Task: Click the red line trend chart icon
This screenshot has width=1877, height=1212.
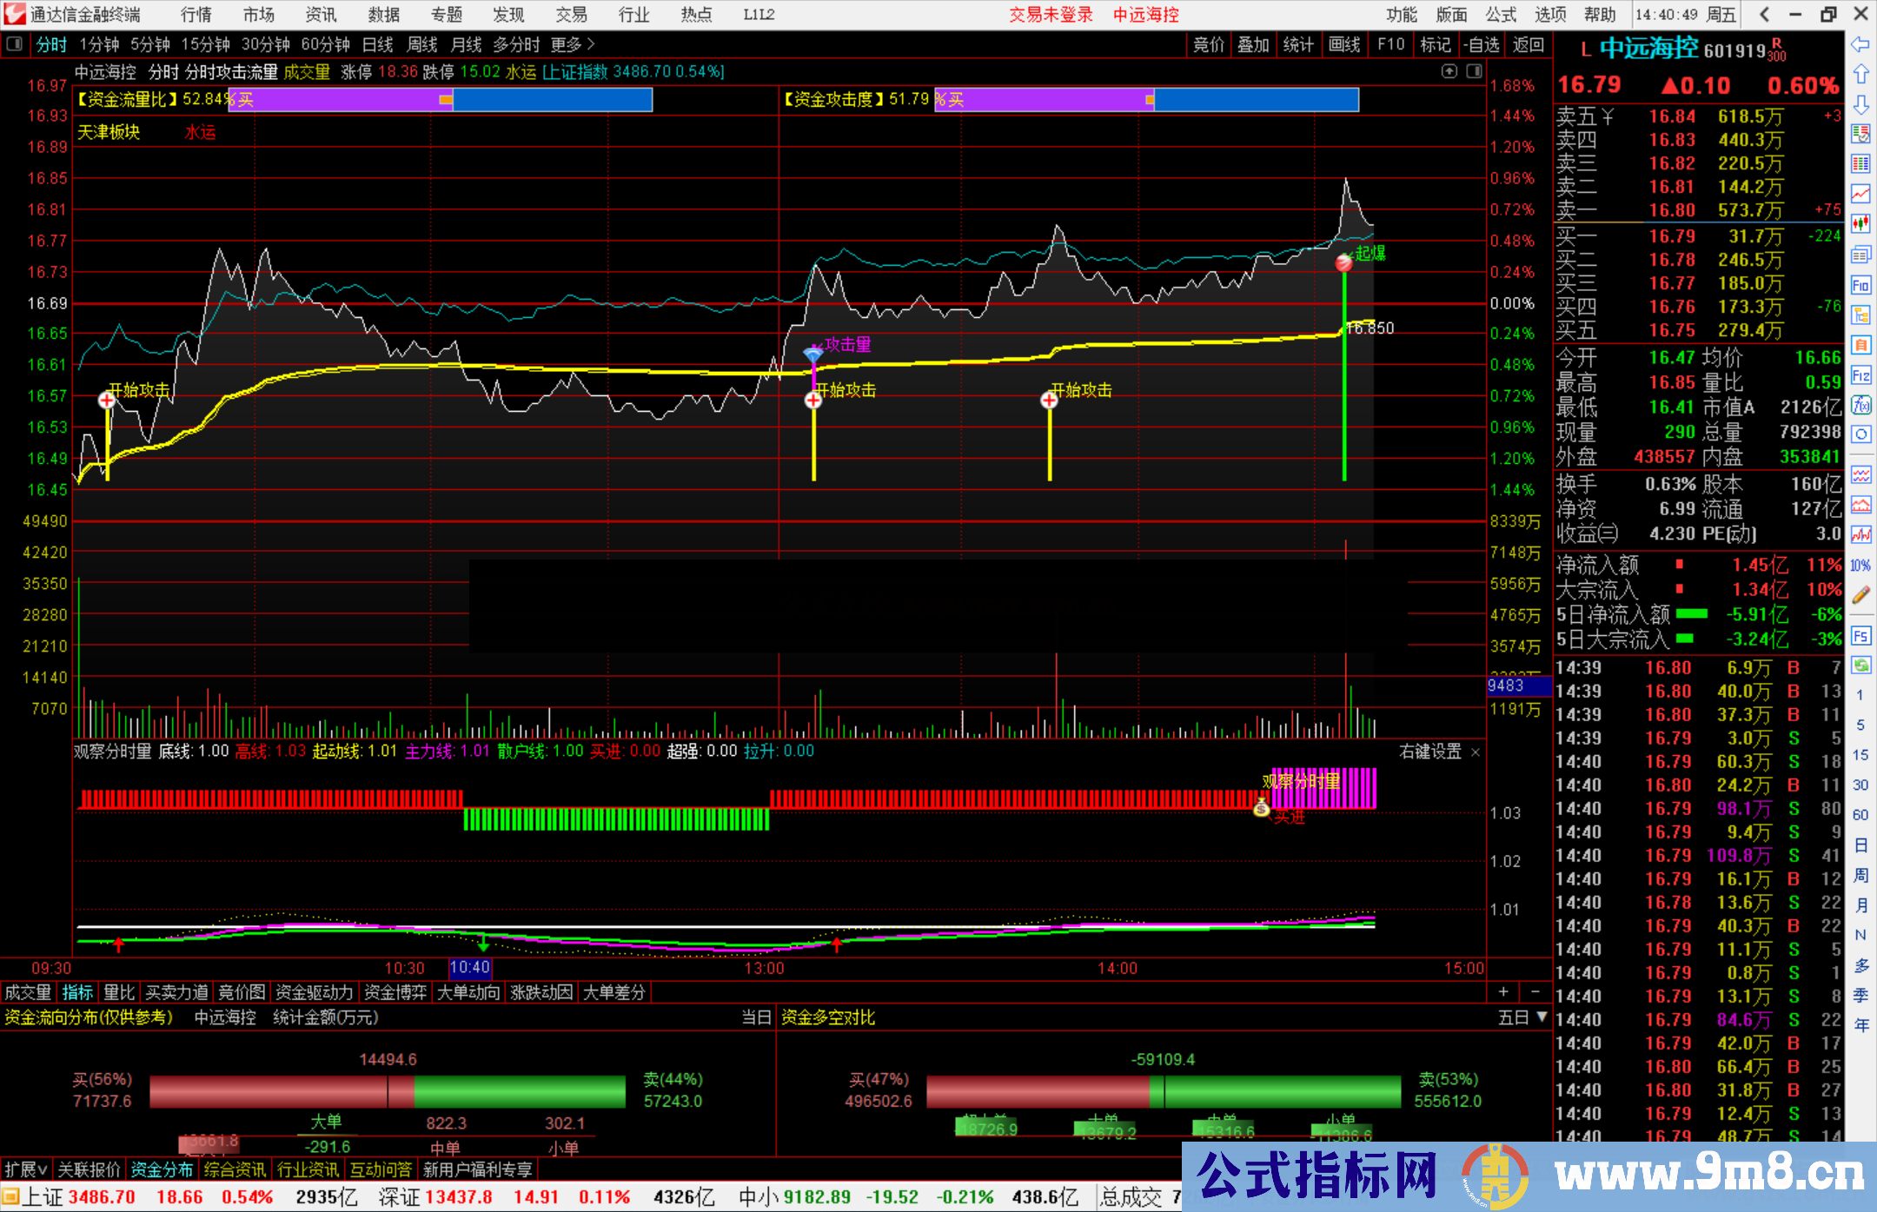Action: pos(1860,194)
